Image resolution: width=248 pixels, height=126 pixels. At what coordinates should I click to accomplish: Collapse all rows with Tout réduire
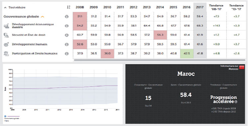point(15,7)
